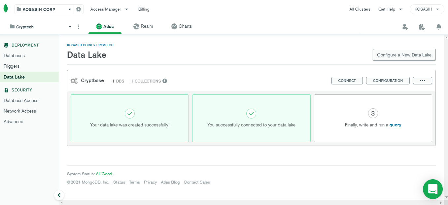Click the invite user icon

point(405,27)
